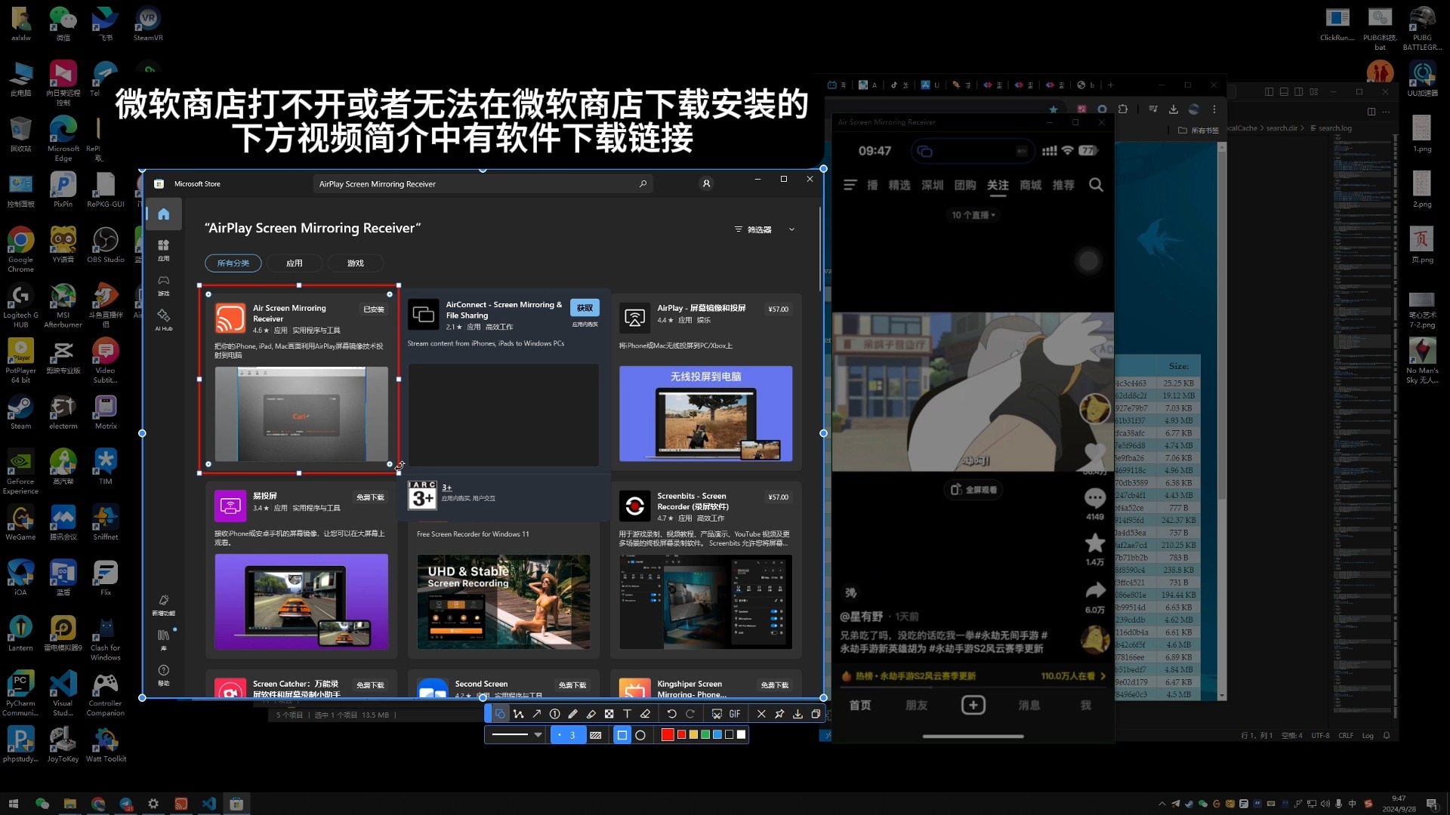Open AirPlay 屏幕镜像和投屏 app card
Viewport: 1450px width, 815px height.
[x=705, y=380]
